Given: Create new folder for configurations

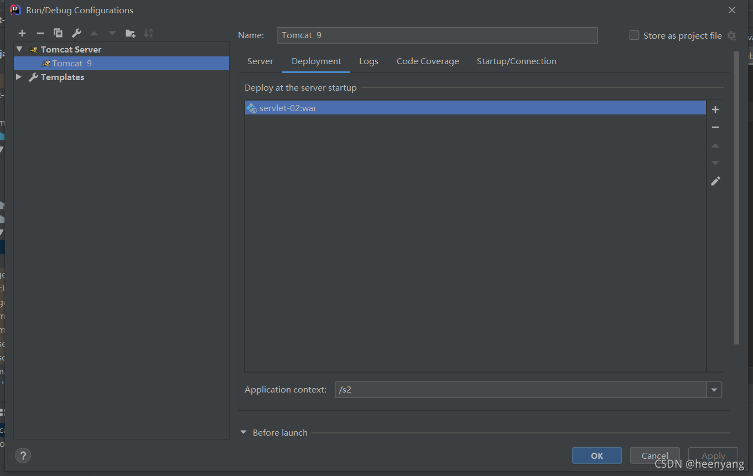Looking at the screenshot, I should coord(131,33).
